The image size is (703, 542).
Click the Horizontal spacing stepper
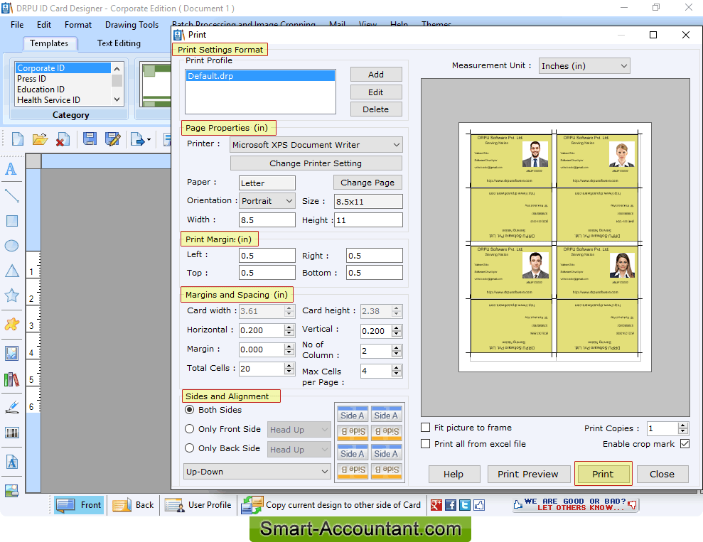(x=289, y=330)
